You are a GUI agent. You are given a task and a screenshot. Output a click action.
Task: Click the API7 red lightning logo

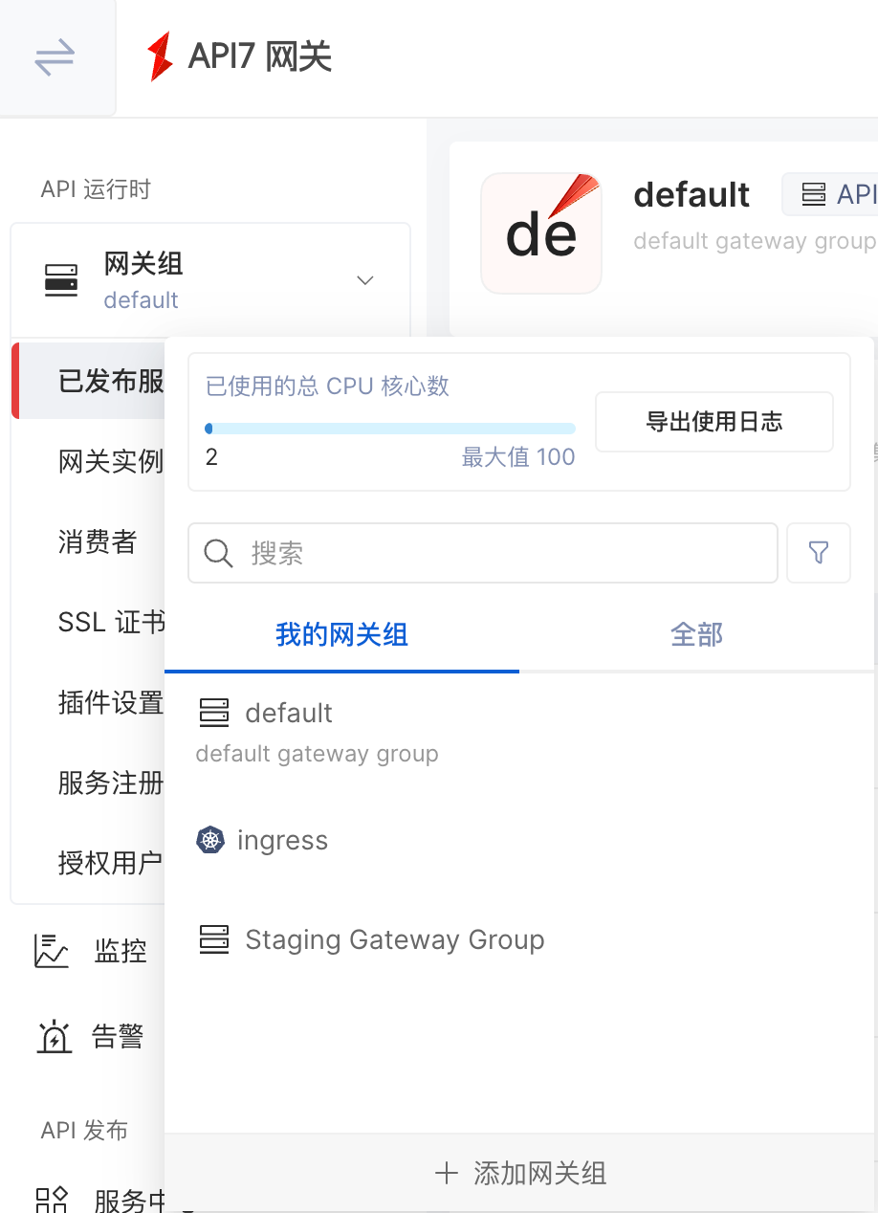[x=160, y=56]
